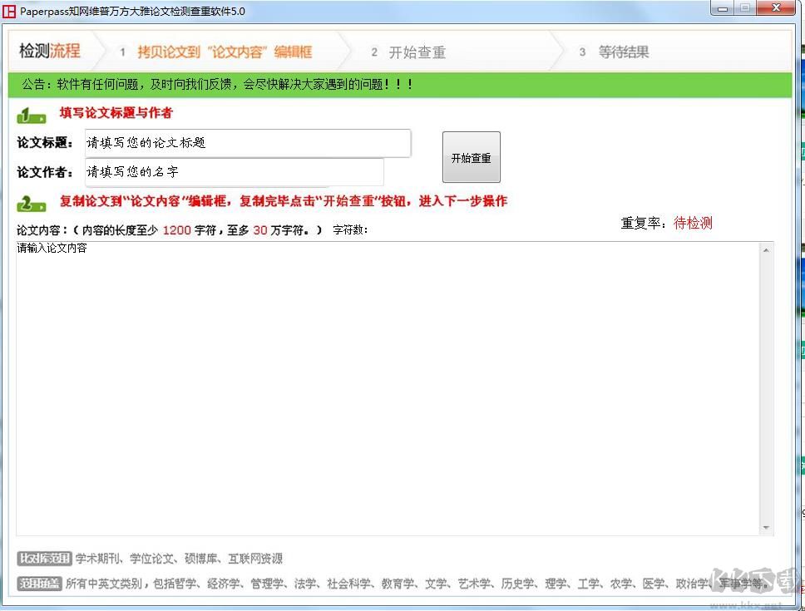Screen dimensions: 805x611
Task: Click inside the 论文标题 title field
Action: (245, 143)
